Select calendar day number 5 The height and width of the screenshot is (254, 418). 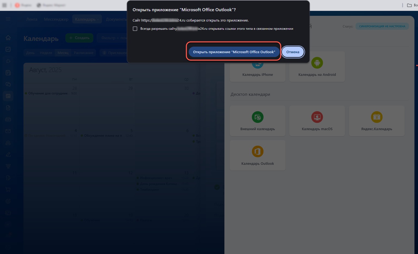coord(131,130)
